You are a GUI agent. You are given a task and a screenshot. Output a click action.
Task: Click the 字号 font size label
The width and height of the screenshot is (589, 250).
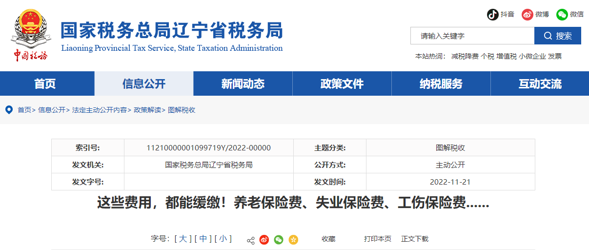coord(161,239)
